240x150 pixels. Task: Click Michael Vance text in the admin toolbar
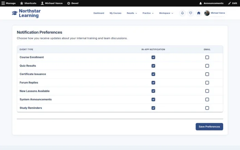54,3
